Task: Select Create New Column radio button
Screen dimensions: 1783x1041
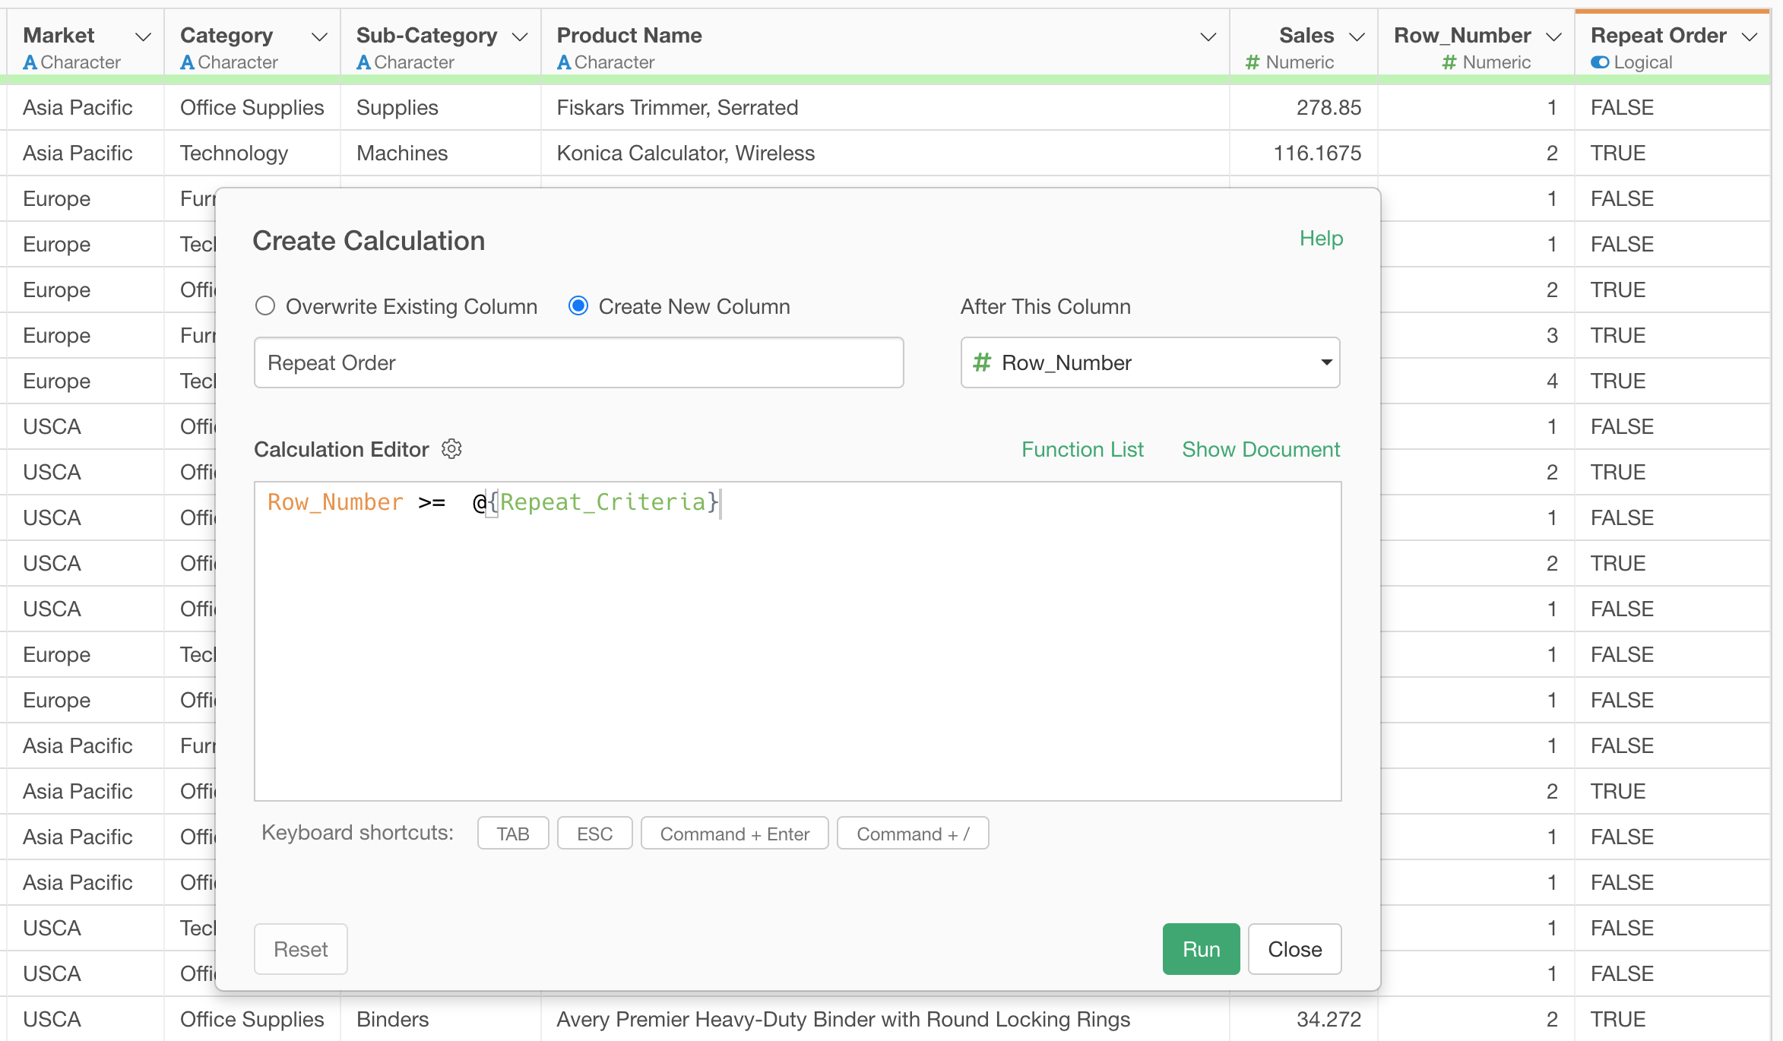Action: [x=578, y=306]
